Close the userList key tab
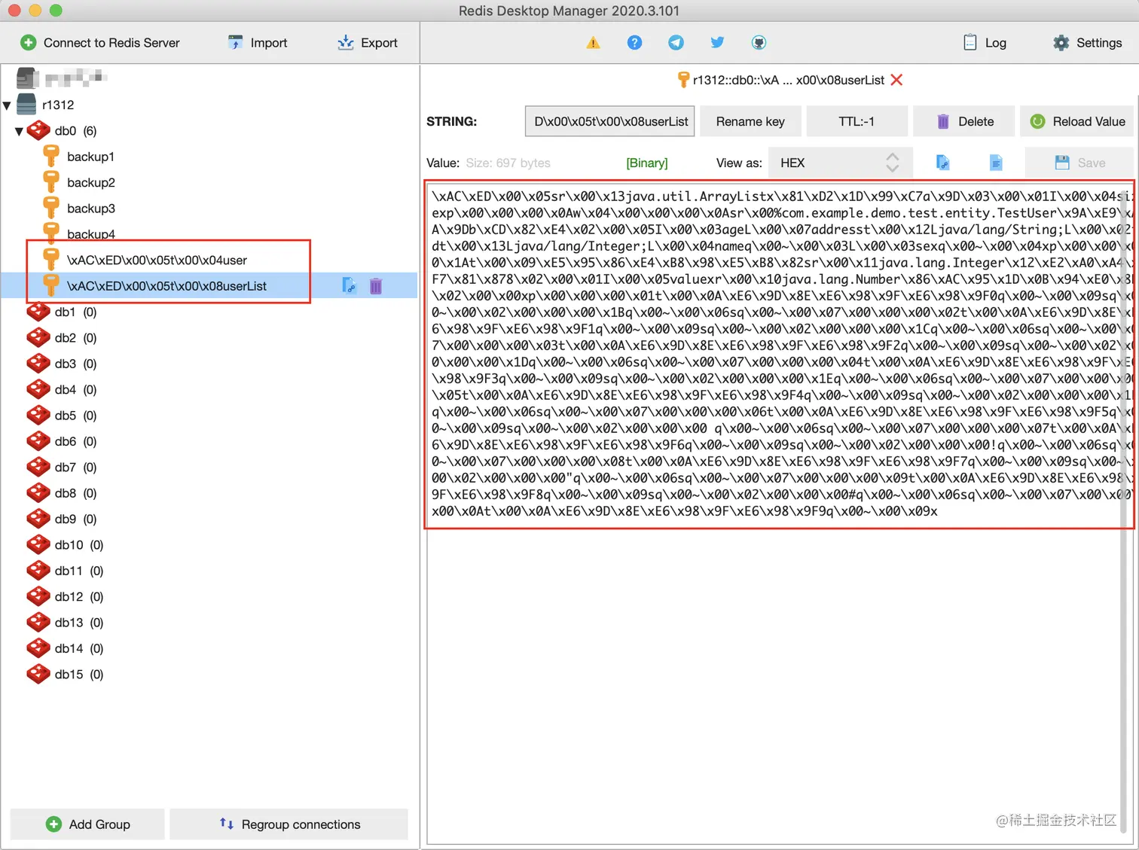The height and width of the screenshot is (850, 1139). 896,80
